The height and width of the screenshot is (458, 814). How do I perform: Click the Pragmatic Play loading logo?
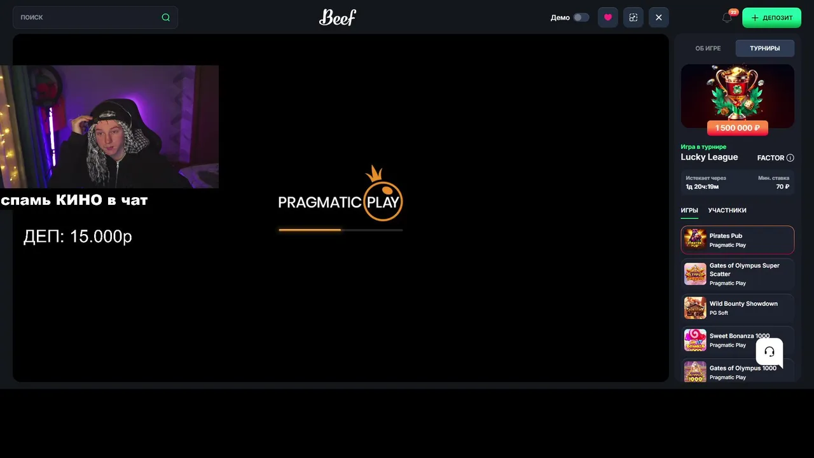coord(341,193)
